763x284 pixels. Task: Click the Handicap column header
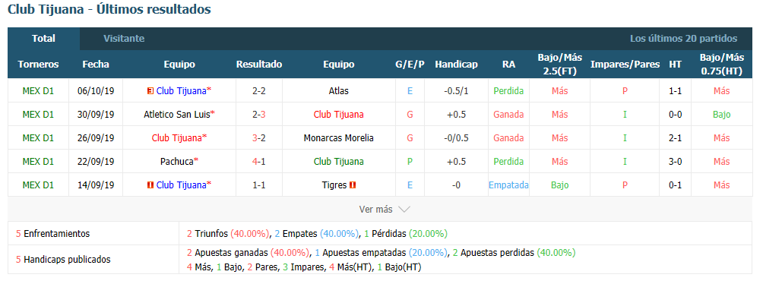(x=457, y=65)
